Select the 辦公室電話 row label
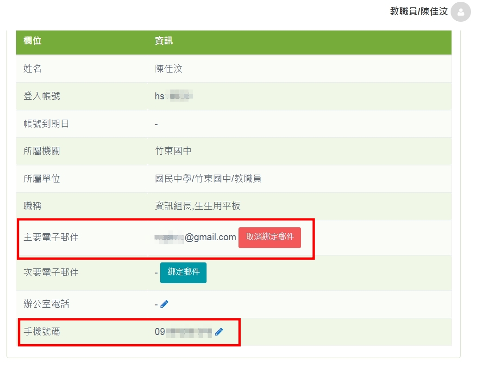This screenshot has height=377, width=483. [46, 304]
